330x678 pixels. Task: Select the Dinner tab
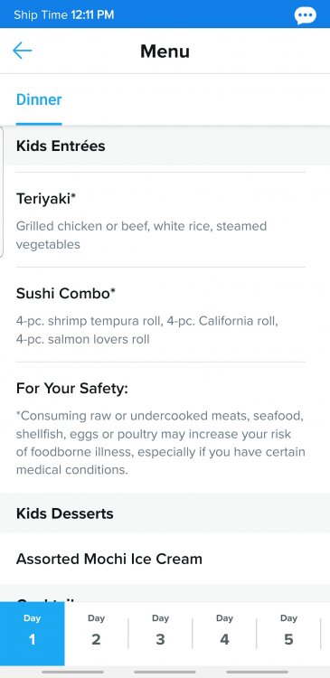(x=39, y=99)
